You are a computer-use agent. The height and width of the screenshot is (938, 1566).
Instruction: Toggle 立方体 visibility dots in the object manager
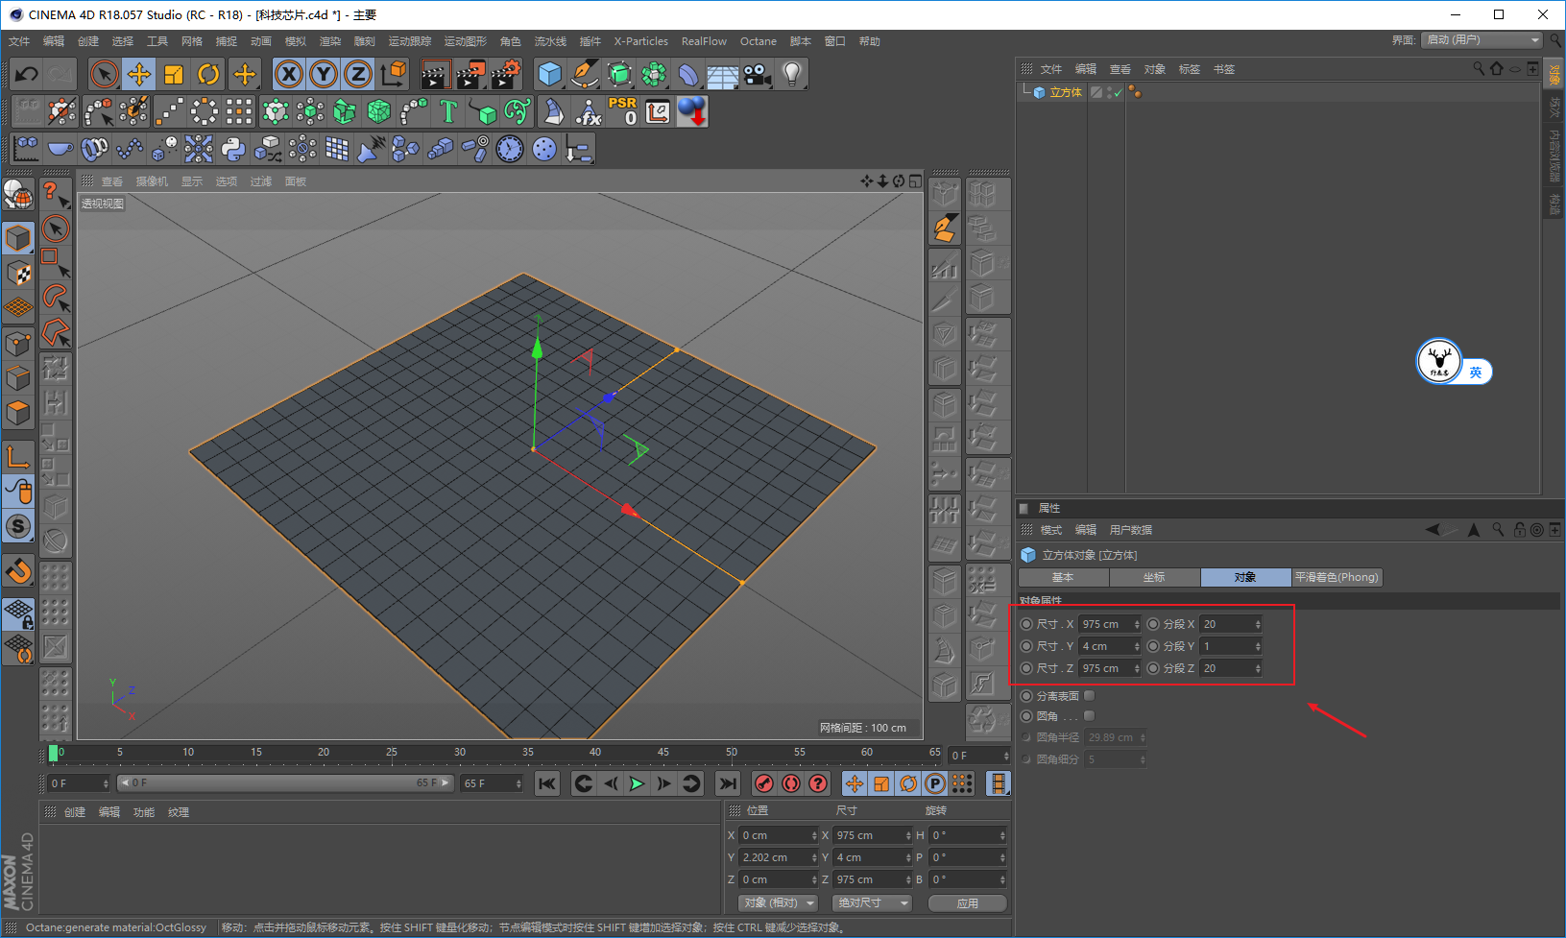1109,92
